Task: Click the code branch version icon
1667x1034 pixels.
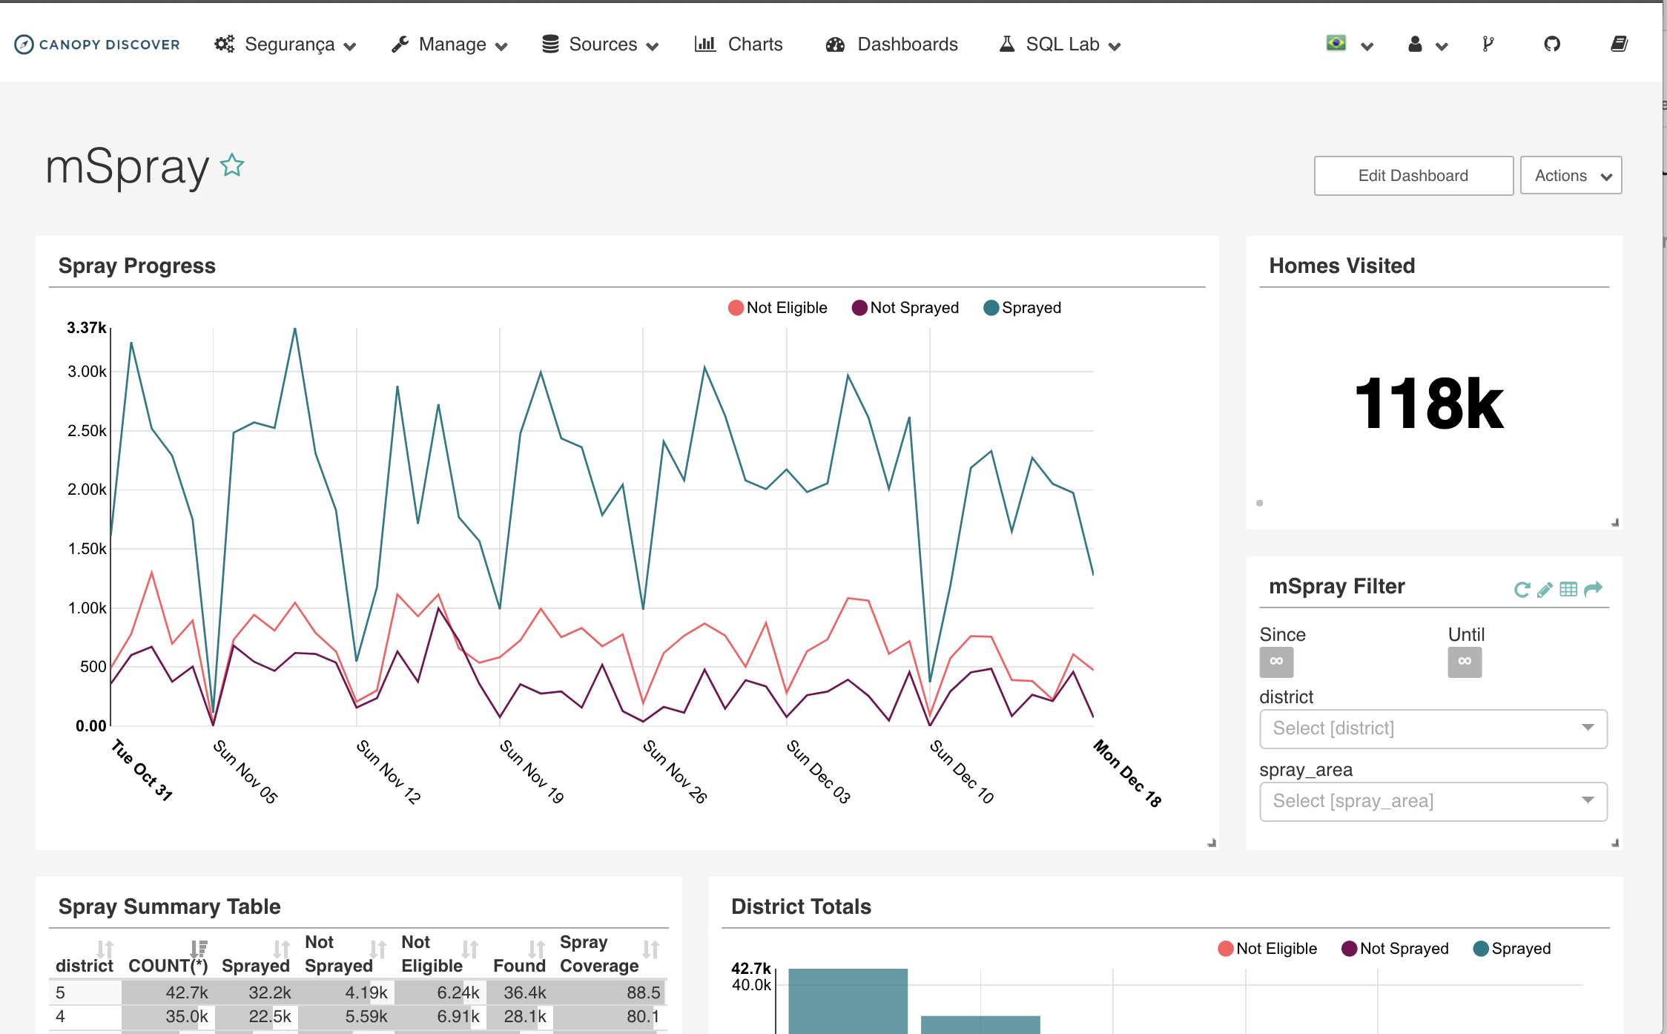Action: pos(1488,45)
